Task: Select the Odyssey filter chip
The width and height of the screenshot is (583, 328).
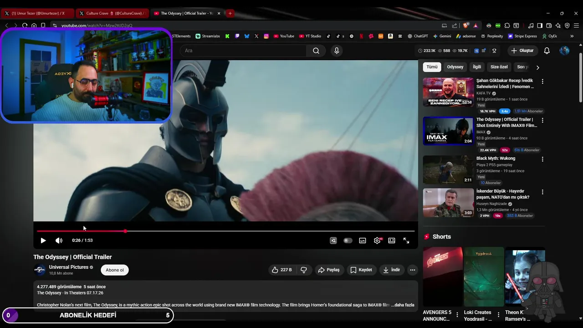Action: tap(455, 67)
